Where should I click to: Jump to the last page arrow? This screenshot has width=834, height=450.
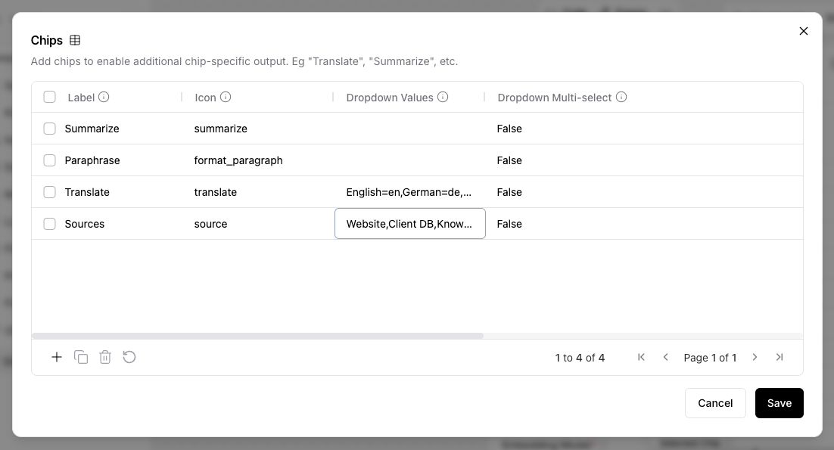coord(780,357)
